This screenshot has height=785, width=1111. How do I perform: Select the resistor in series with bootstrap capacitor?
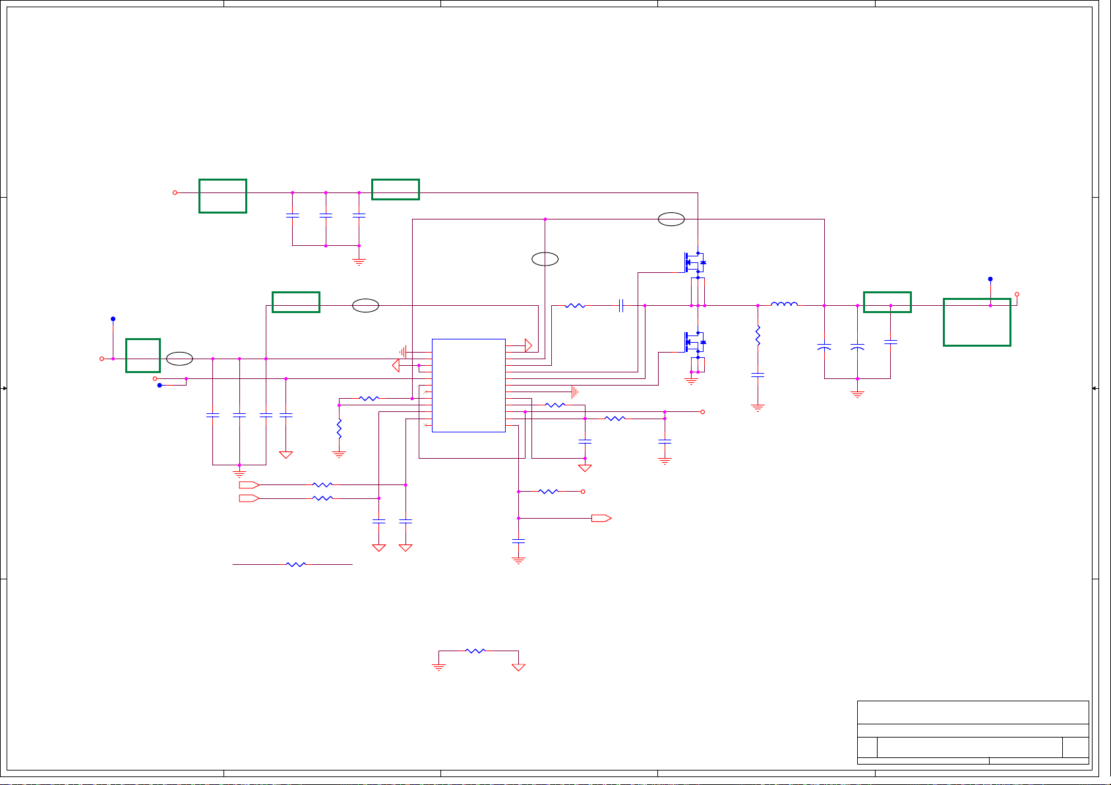click(x=575, y=305)
